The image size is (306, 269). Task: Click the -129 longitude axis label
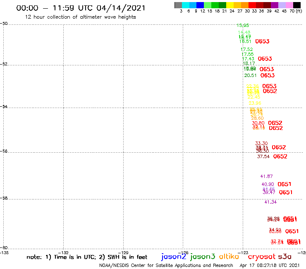[x=123, y=252]
